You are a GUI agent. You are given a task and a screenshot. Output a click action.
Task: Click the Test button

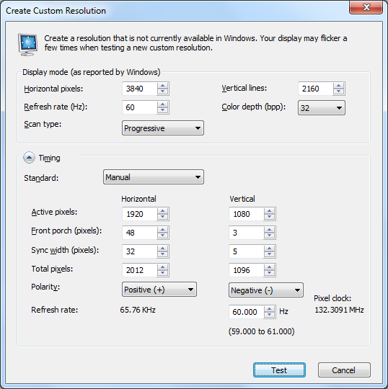tap(279, 370)
